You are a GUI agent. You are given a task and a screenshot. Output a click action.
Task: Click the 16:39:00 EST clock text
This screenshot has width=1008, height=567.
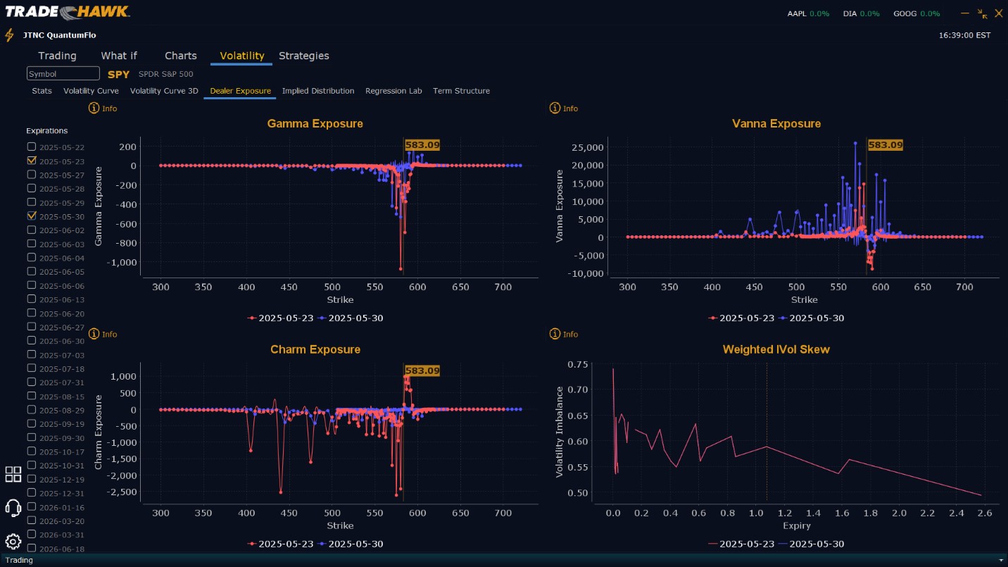click(964, 35)
